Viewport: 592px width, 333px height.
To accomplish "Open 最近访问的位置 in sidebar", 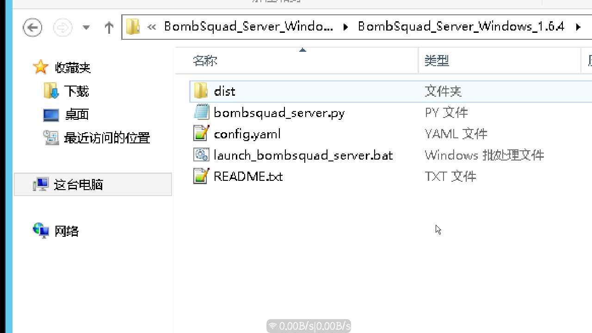I will (107, 138).
